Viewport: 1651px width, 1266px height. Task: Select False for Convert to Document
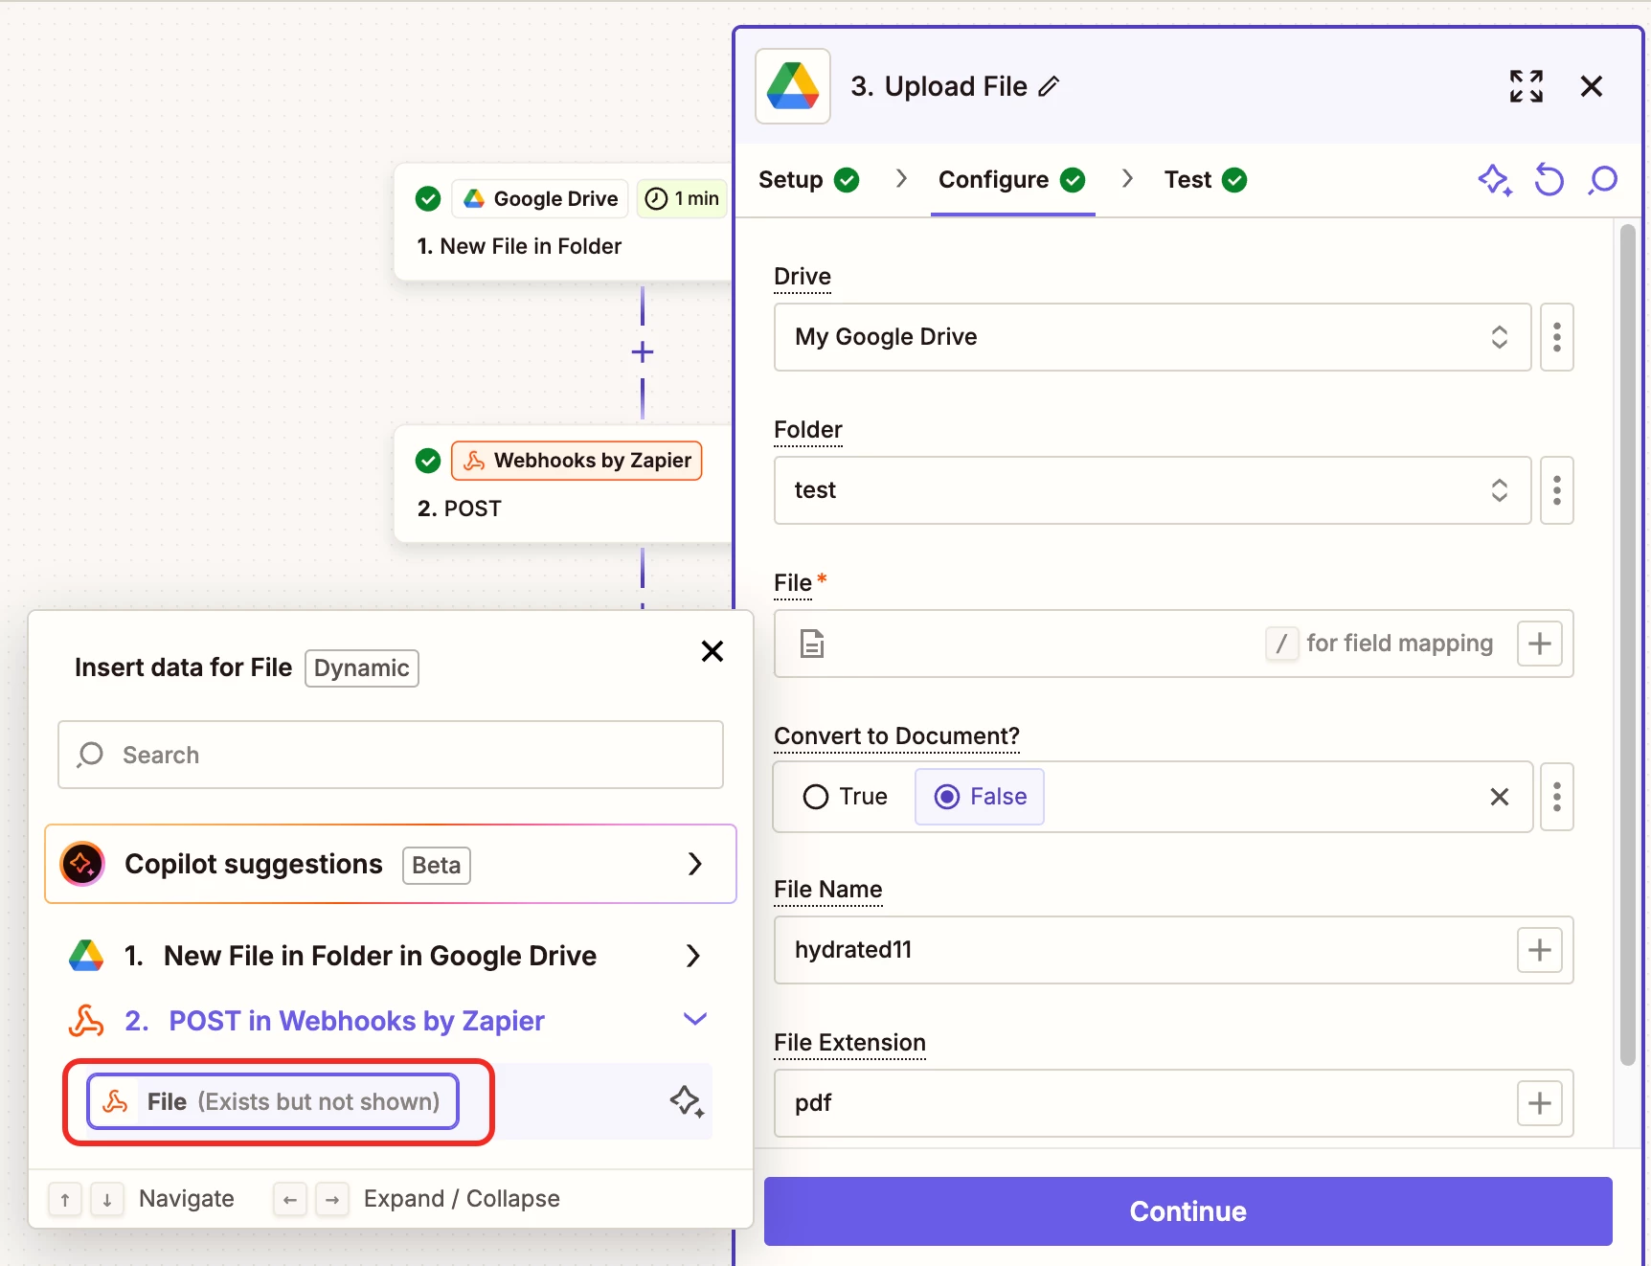[x=980, y=797]
